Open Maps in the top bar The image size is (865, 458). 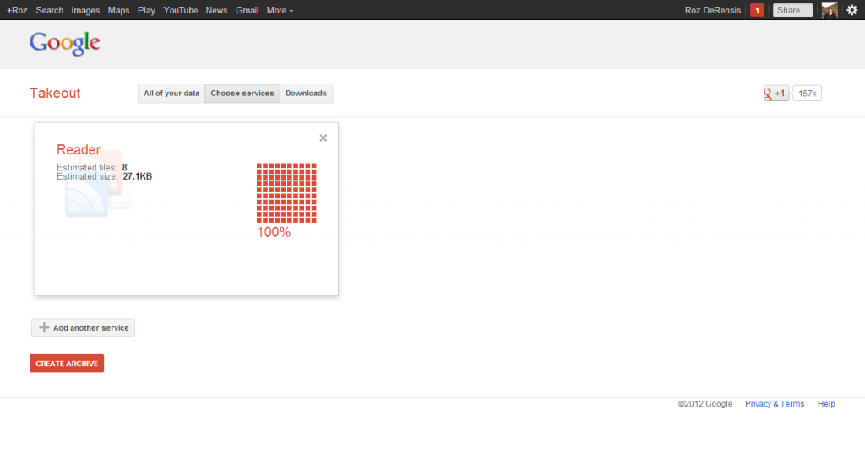click(118, 10)
